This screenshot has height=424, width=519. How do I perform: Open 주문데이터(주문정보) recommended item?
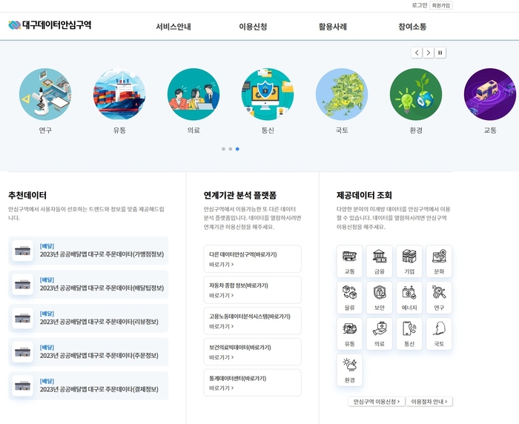point(88,352)
